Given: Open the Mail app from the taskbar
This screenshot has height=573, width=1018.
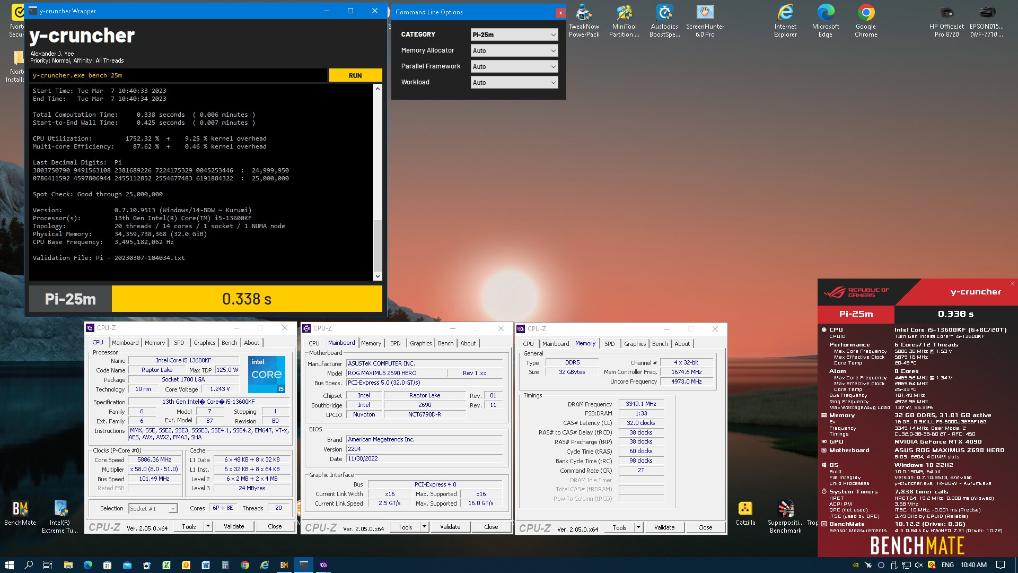Looking at the screenshot, I should coord(127,565).
